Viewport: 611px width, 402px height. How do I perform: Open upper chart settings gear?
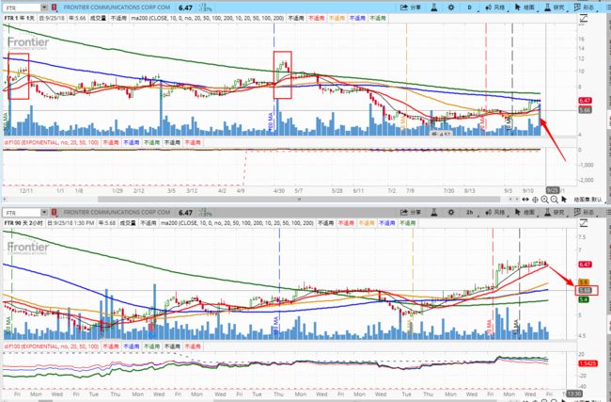click(x=451, y=8)
